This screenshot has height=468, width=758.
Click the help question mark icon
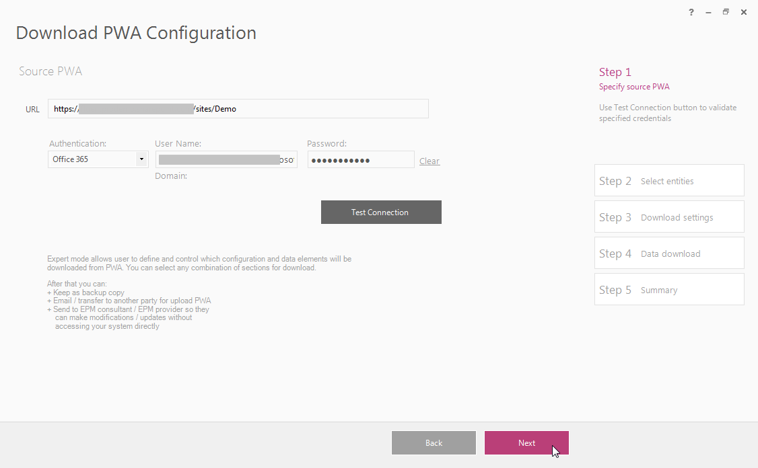tap(691, 13)
